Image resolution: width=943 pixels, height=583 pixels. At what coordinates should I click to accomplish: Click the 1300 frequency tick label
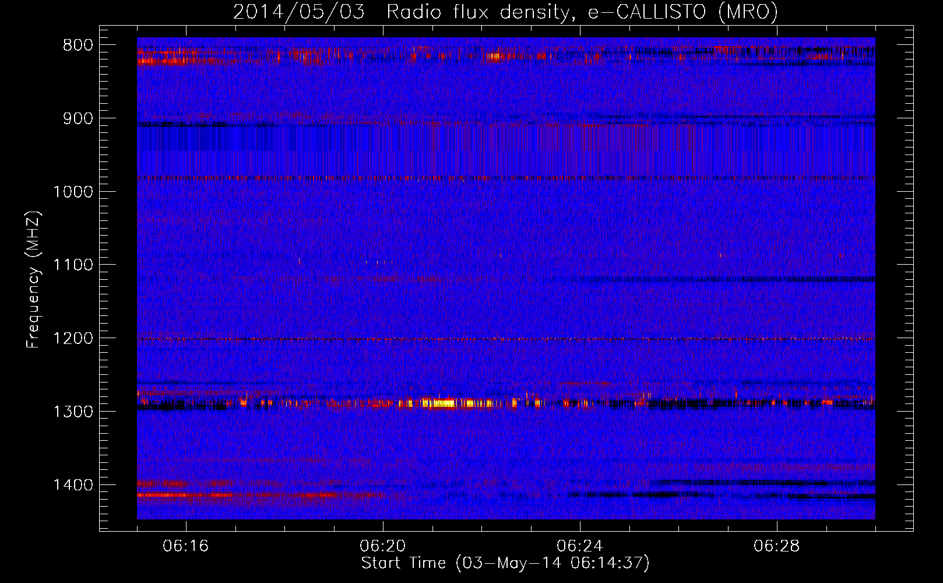[73, 412]
